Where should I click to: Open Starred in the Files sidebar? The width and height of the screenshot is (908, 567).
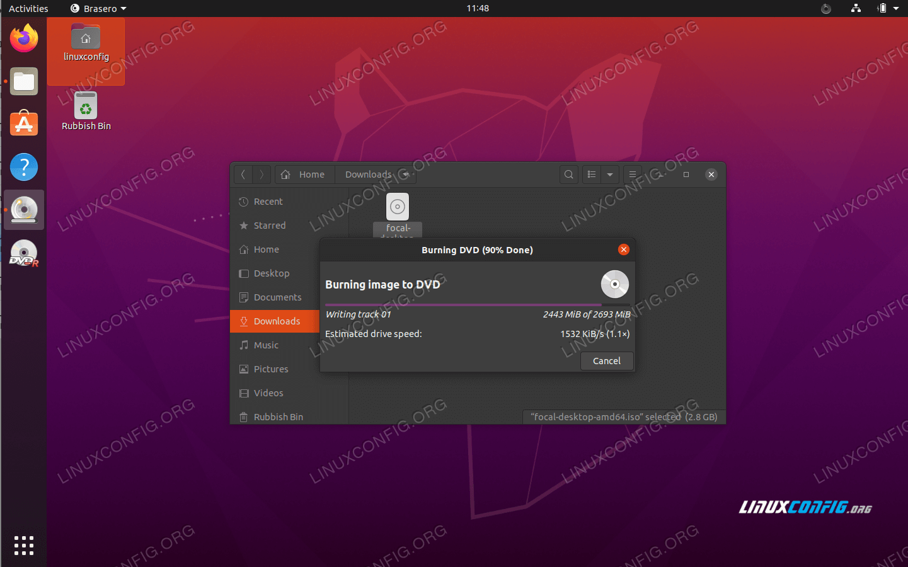point(289,226)
